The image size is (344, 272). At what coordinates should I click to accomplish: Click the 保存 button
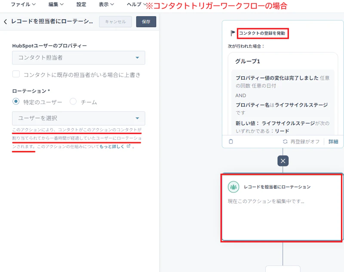[x=146, y=21]
